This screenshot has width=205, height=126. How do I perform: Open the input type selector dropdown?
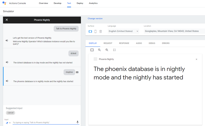coord(8,123)
